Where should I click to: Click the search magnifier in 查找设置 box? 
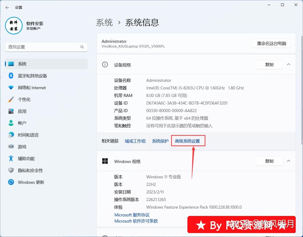[82, 47]
